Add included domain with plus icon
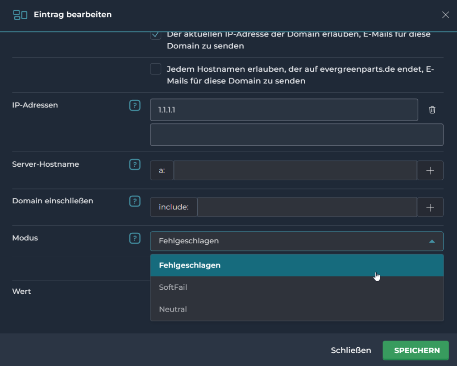457x366 pixels. [430, 207]
